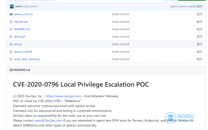
Task: Click file icon next to README.md row
Action: [x=11, y=29]
